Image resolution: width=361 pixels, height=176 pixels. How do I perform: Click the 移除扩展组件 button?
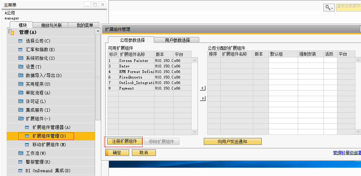(x=162, y=141)
